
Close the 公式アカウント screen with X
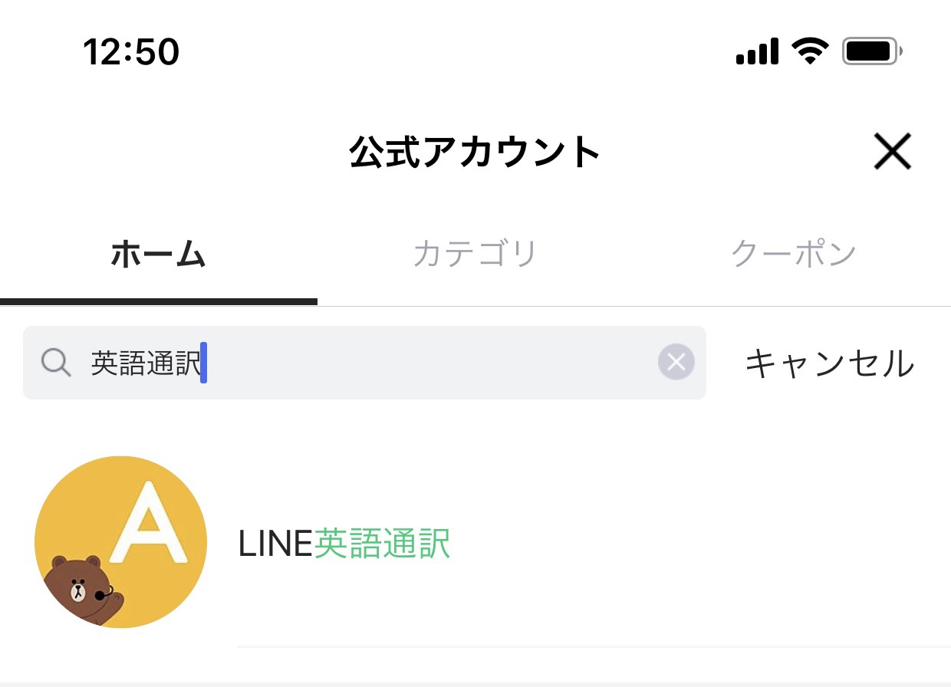click(x=893, y=152)
